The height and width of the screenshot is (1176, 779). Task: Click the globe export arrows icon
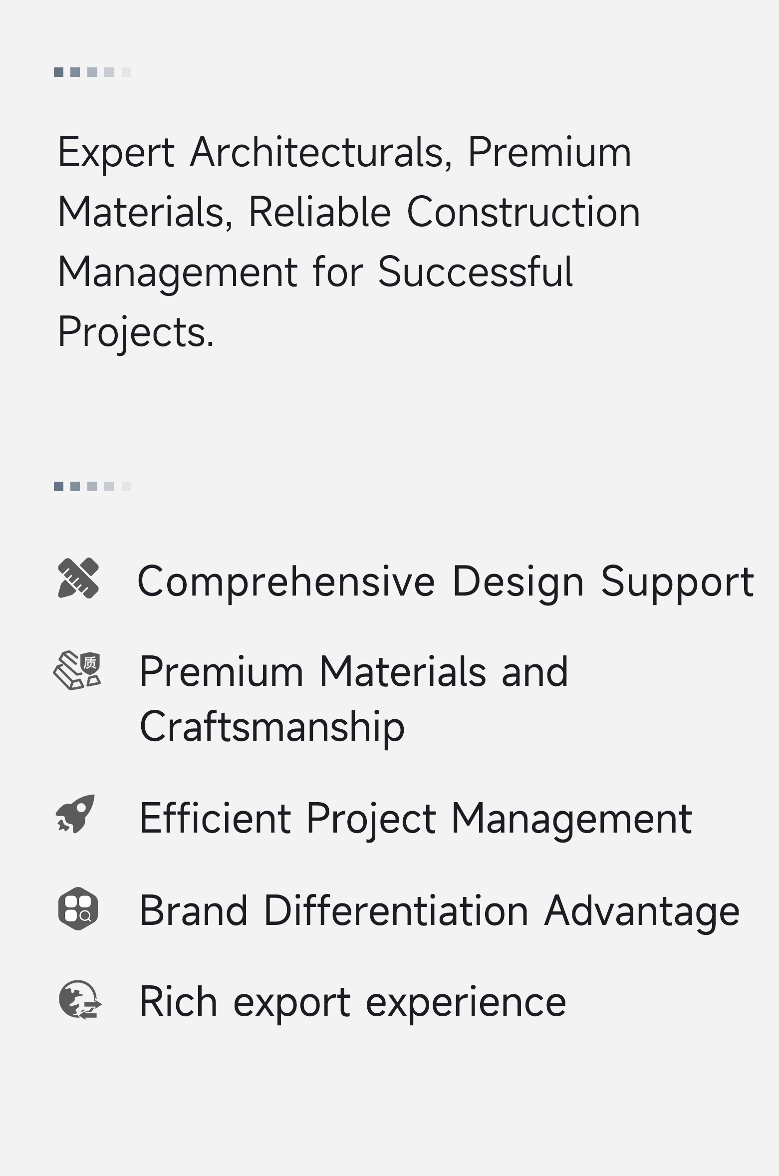[x=80, y=999]
